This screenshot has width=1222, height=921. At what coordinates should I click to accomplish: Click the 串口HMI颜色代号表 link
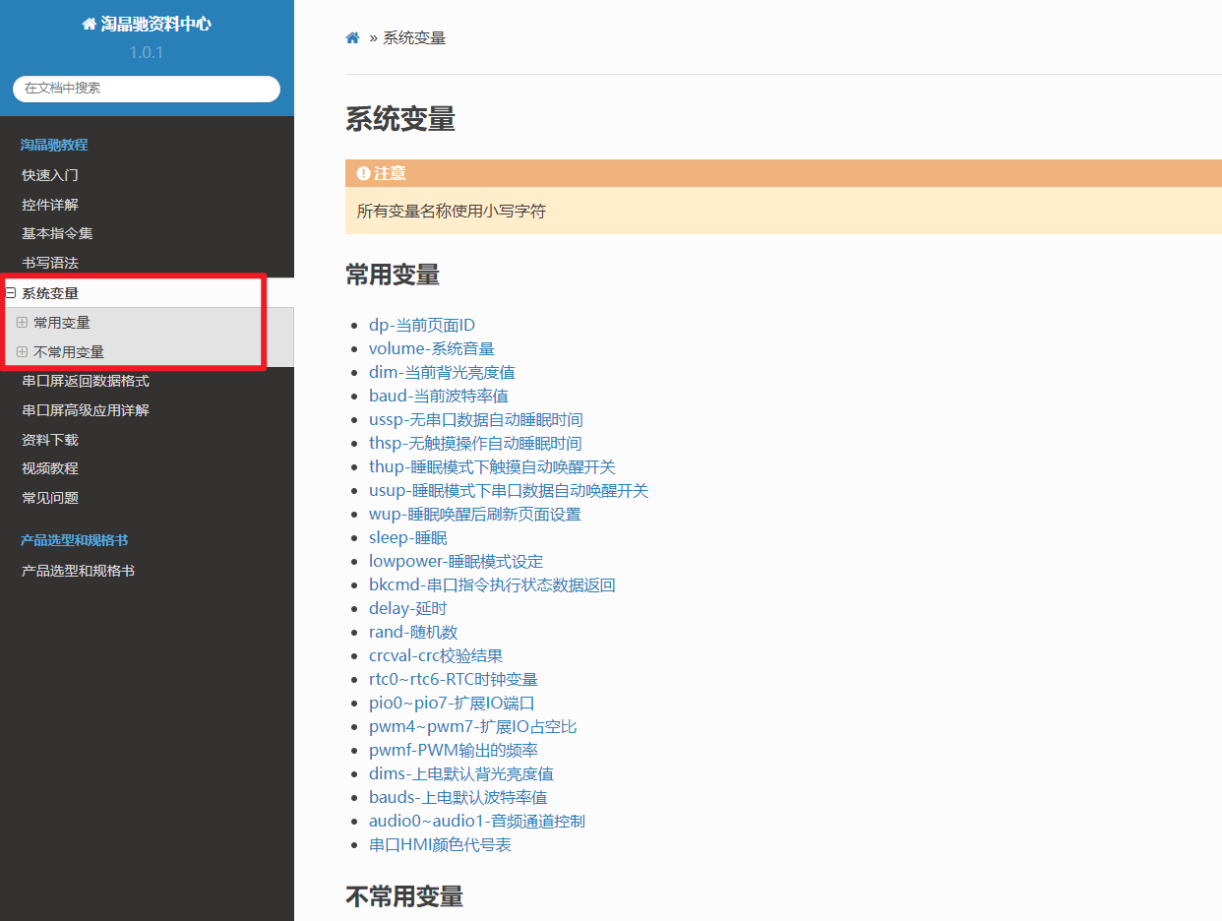pyautogui.click(x=440, y=845)
